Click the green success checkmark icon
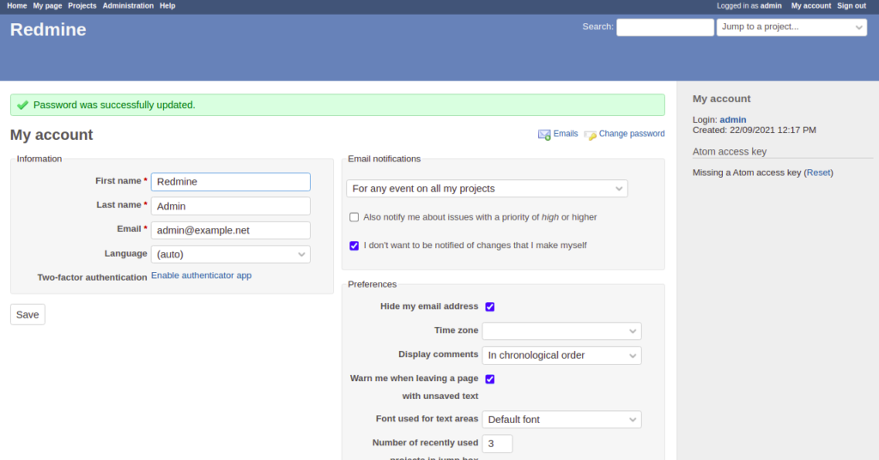This screenshot has width=879, height=460. [x=22, y=105]
